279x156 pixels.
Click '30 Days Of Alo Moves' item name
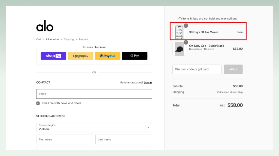pos(204,32)
